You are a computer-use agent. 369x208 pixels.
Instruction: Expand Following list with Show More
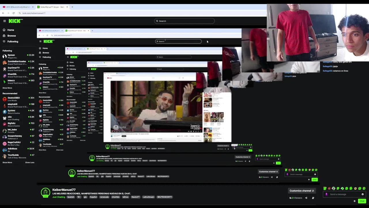coord(7,88)
